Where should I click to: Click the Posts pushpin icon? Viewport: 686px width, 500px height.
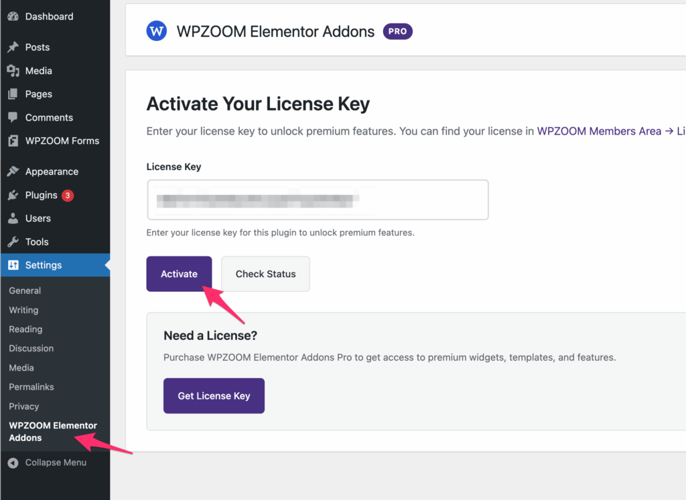click(x=13, y=48)
